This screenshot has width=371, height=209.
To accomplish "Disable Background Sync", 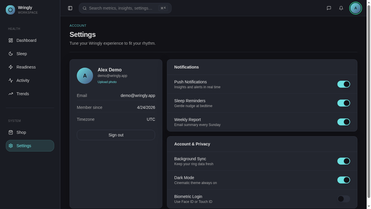I will [344, 161].
